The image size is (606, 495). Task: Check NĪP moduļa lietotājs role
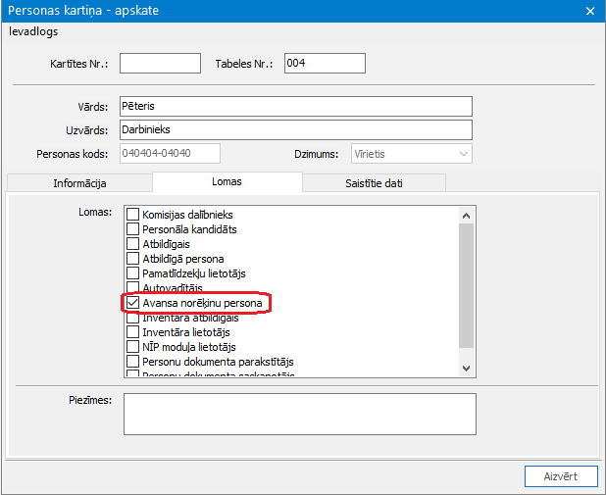(x=133, y=347)
